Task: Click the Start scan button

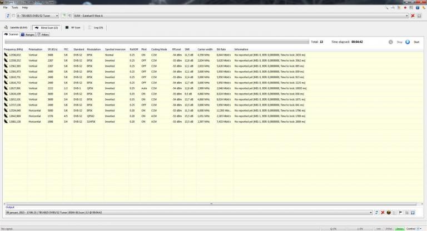Action: tap(407, 42)
